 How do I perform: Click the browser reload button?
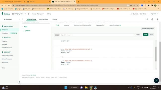click(x=9, y=5)
